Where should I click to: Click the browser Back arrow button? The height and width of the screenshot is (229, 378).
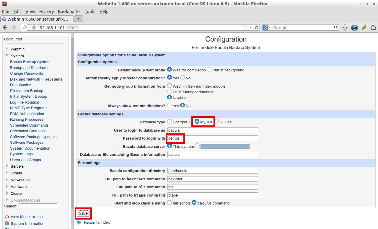point(5,27)
